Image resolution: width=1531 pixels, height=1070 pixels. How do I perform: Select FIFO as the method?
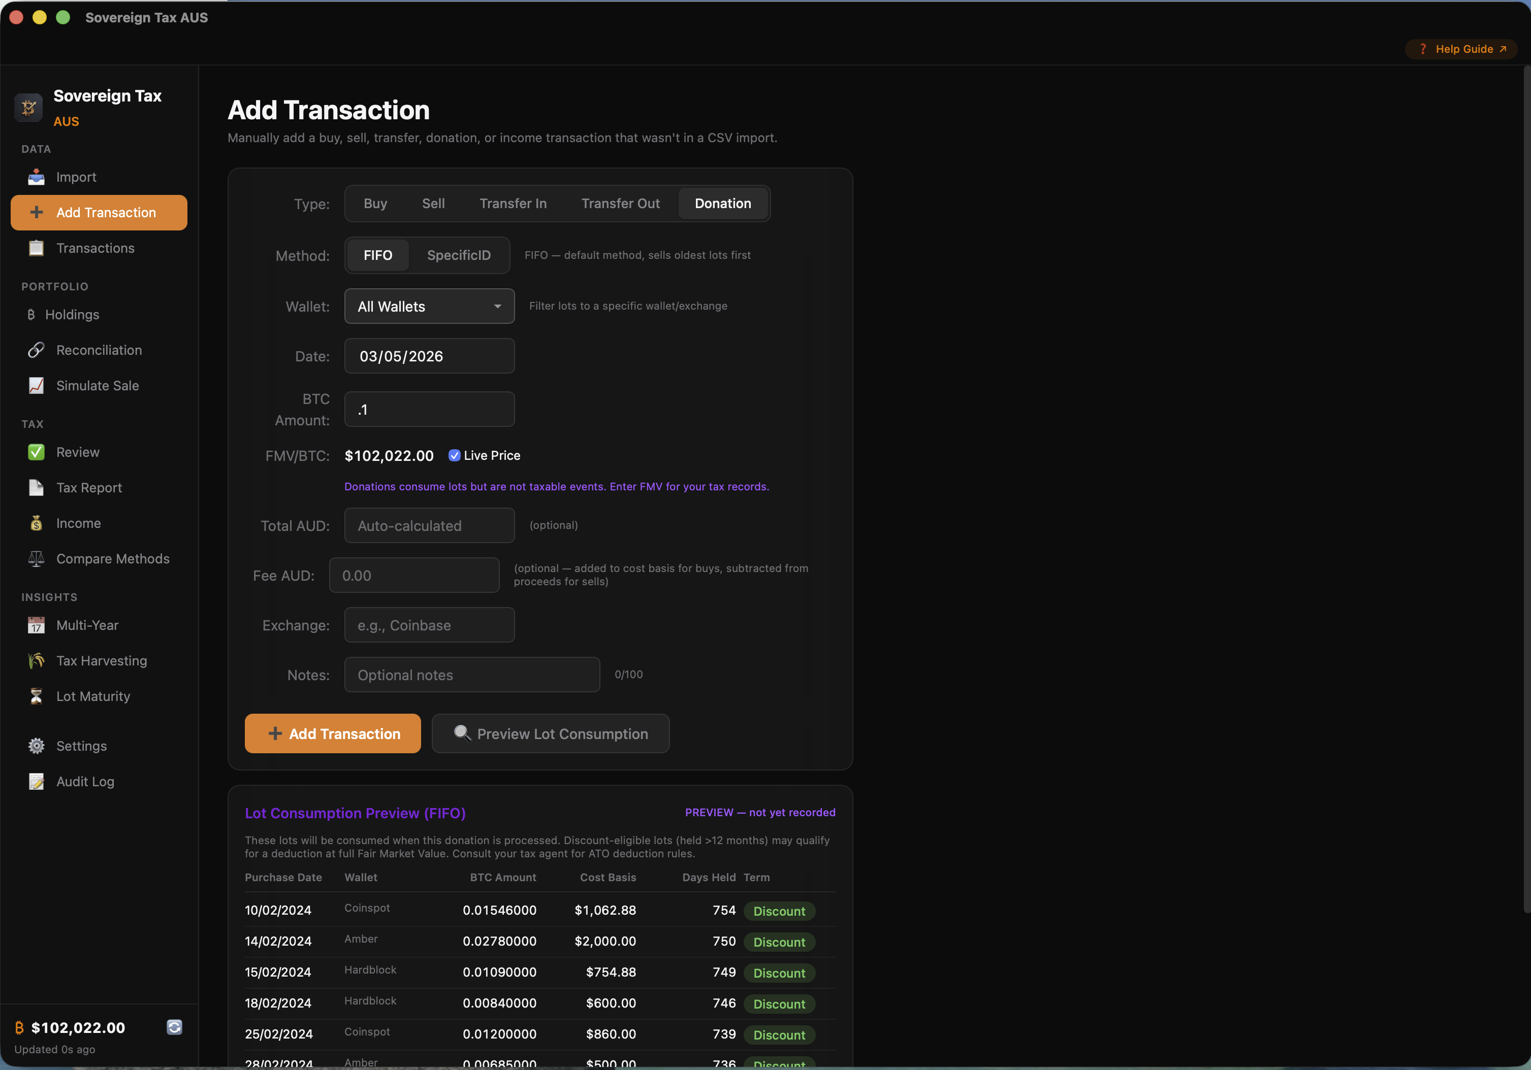tap(377, 254)
